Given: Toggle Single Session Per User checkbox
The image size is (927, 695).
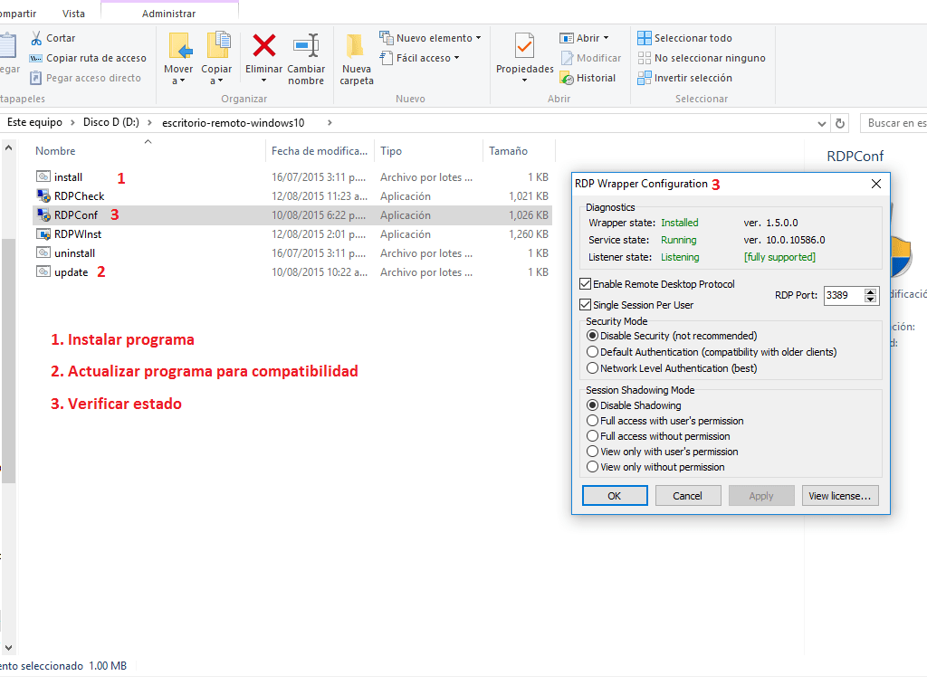Looking at the screenshot, I should point(585,305).
